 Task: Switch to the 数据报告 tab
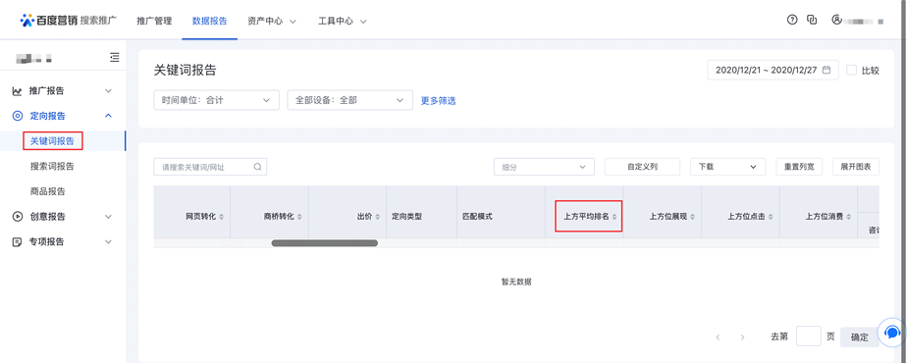[x=209, y=21]
